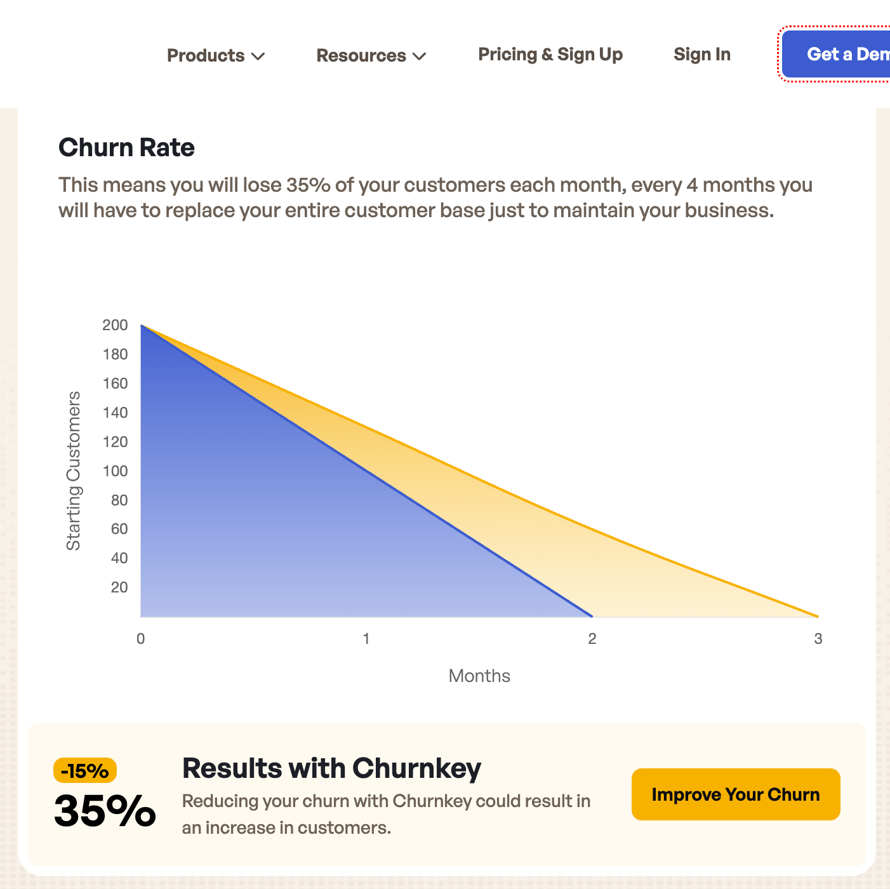The height and width of the screenshot is (889, 890).
Task: Click the chevron arrow beside Products
Action: pos(258,57)
